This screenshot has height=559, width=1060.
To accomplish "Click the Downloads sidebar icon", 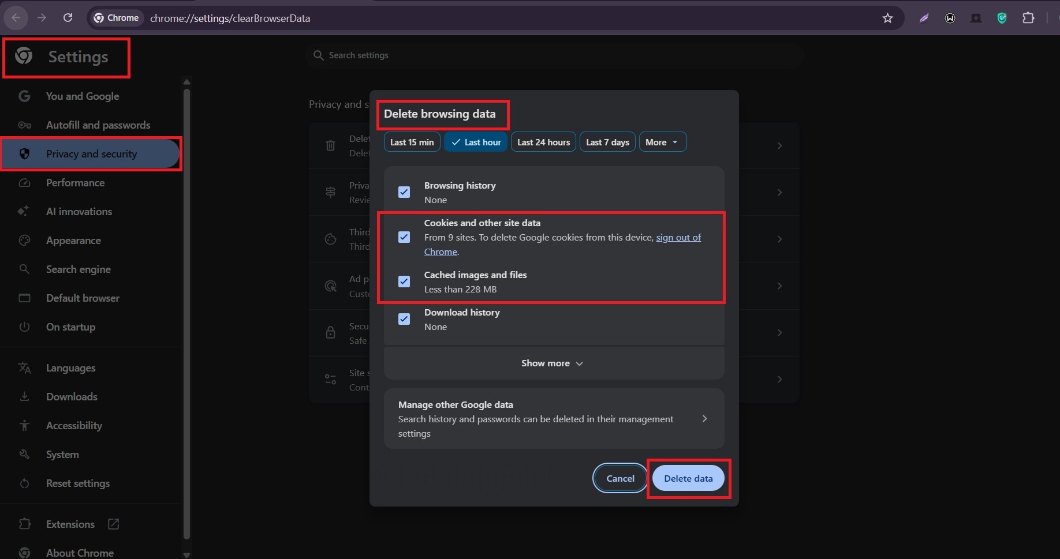I will (25, 397).
